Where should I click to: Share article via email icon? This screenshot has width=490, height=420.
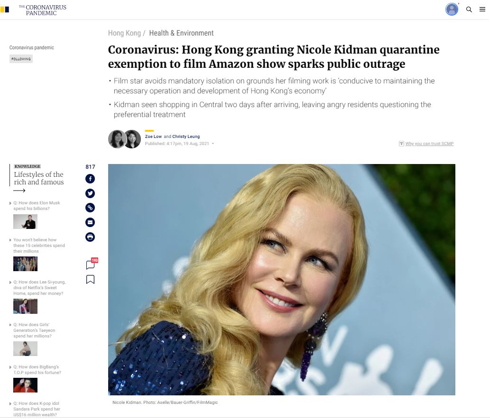coord(90,222)
